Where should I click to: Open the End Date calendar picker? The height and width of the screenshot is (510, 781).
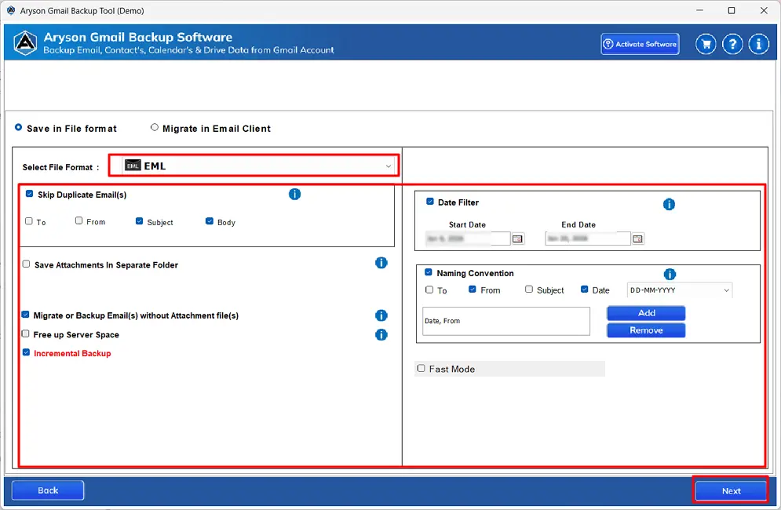[x=637, y=239]
